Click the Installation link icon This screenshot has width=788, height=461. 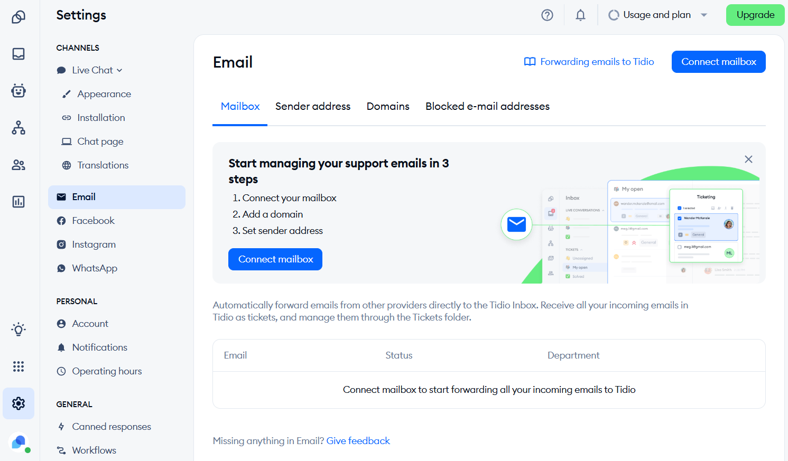pyautogui.click(x=67, y=118)
